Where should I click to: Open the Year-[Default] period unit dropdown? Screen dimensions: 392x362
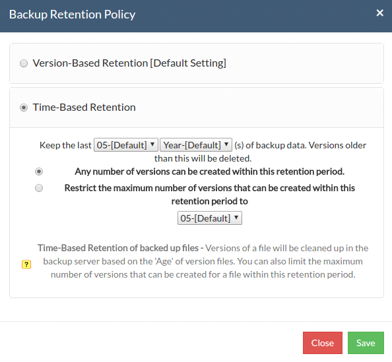pos(196,145)
